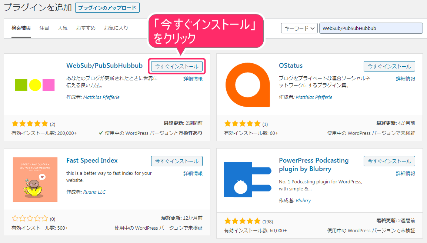This screenshot has width=427, height=243.
Task: Open the Fast Speed Index title link
Action: pyautogui.click(x=92, y=160)
